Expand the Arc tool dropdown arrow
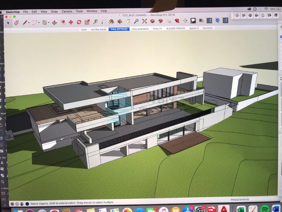 39,23
